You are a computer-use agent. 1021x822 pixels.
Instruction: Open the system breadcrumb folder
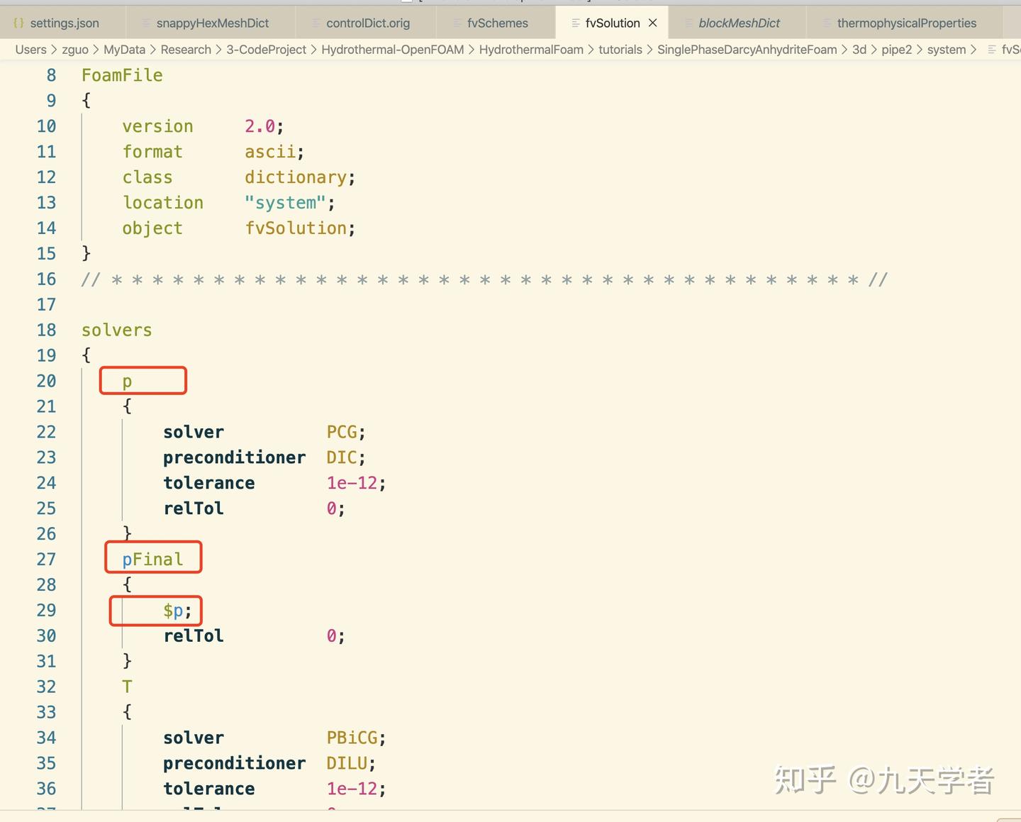click(947, 50)
